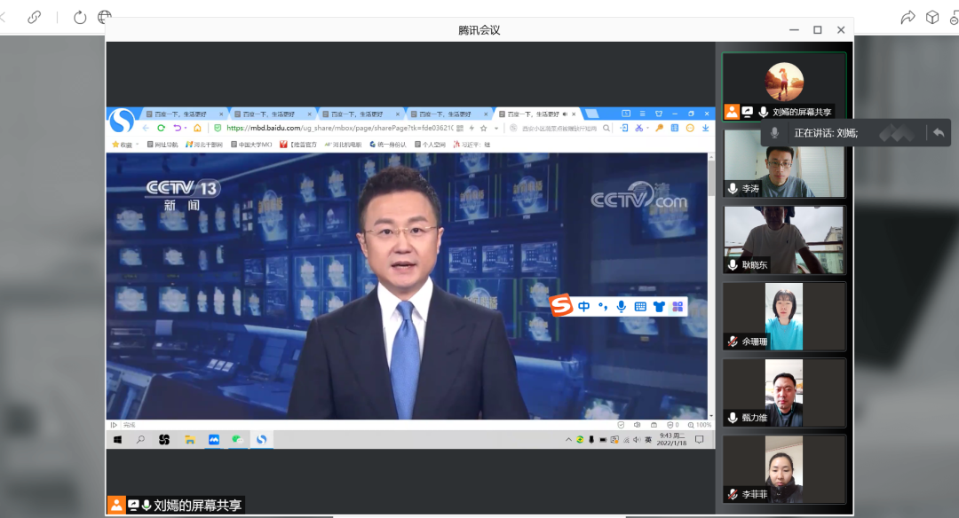Open the soft keyboard icon on IME bar
The width and height of the screenshot is (959, 518).
640,307
